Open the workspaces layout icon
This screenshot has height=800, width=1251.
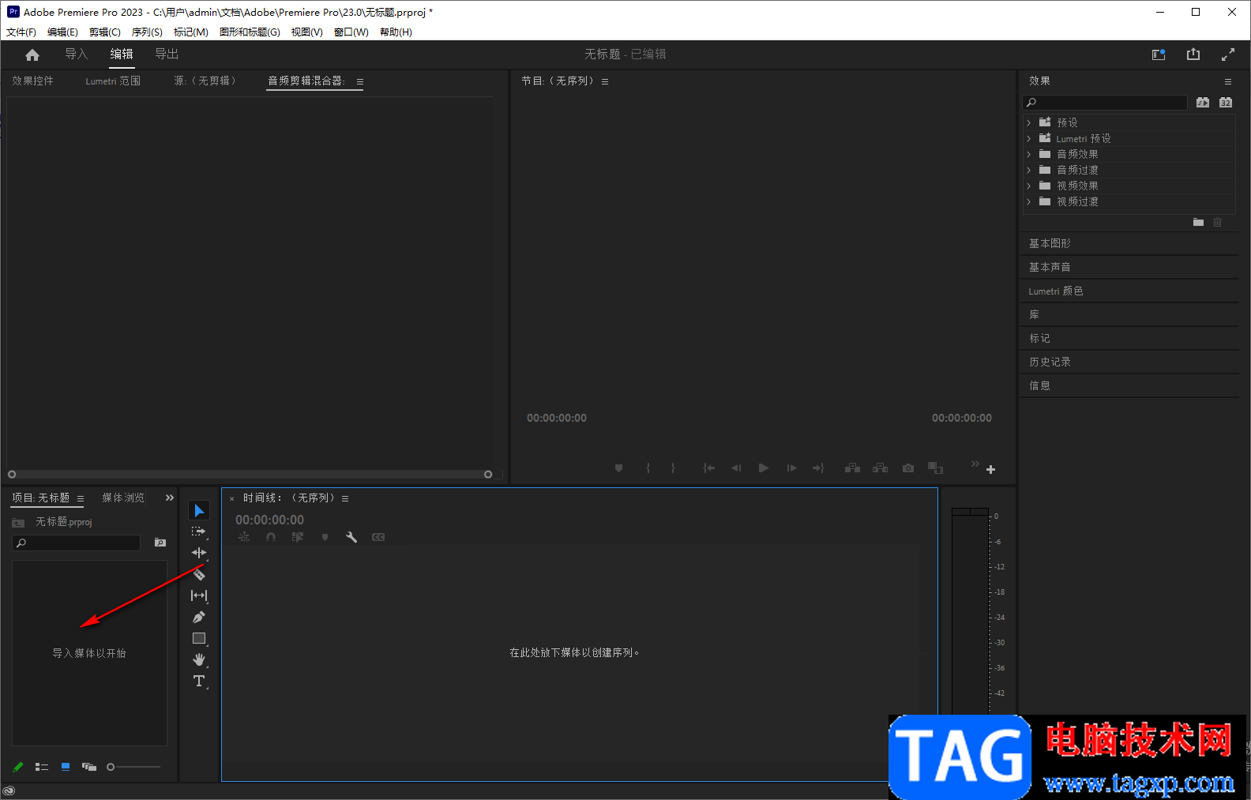coord(1159,54)
